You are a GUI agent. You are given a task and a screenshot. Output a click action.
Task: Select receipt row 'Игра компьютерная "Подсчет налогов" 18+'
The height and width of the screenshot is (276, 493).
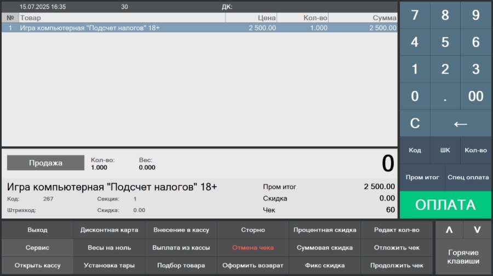pos(199,28)
